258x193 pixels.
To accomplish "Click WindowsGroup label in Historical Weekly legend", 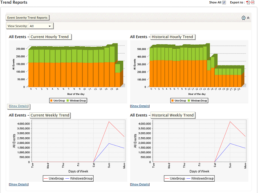I will coord(202,179).
